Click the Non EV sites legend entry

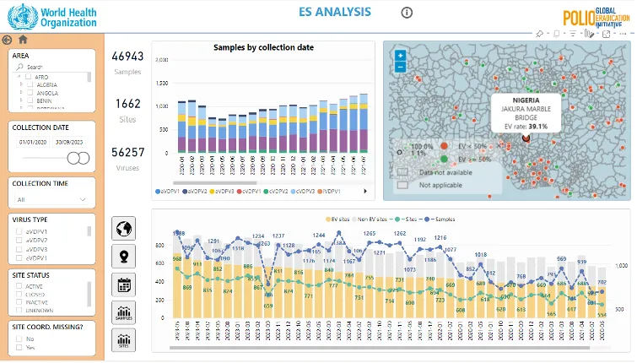coord(370,219)
